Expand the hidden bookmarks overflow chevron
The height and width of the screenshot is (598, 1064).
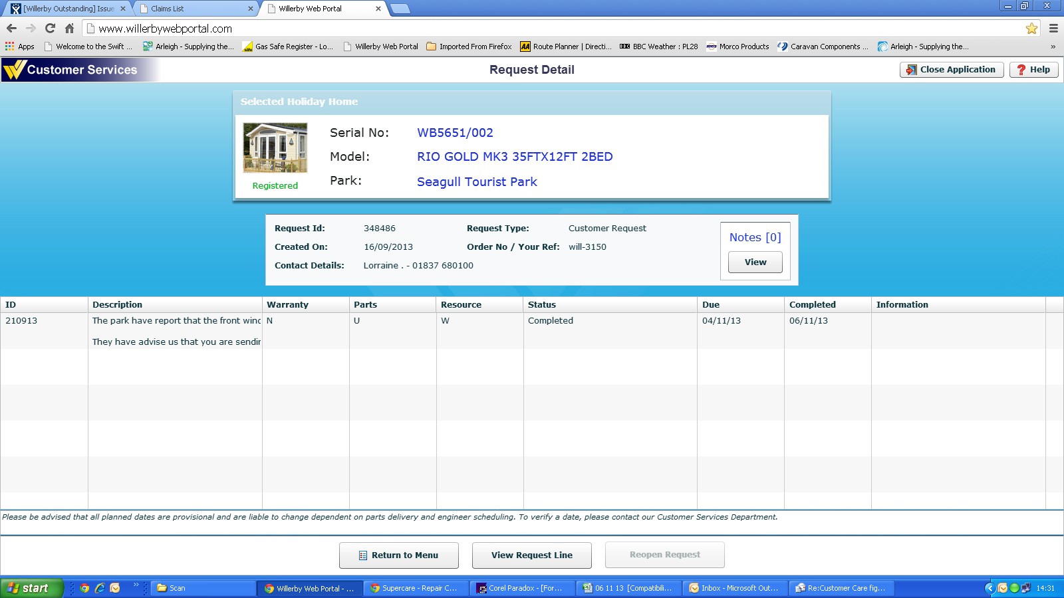(x=1053, y=47)
